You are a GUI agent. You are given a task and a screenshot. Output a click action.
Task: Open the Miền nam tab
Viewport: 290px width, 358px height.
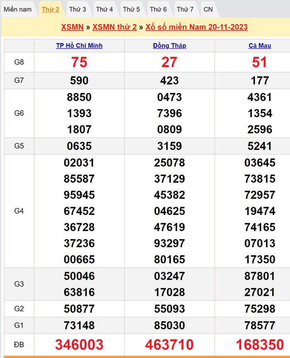(18, 9)
